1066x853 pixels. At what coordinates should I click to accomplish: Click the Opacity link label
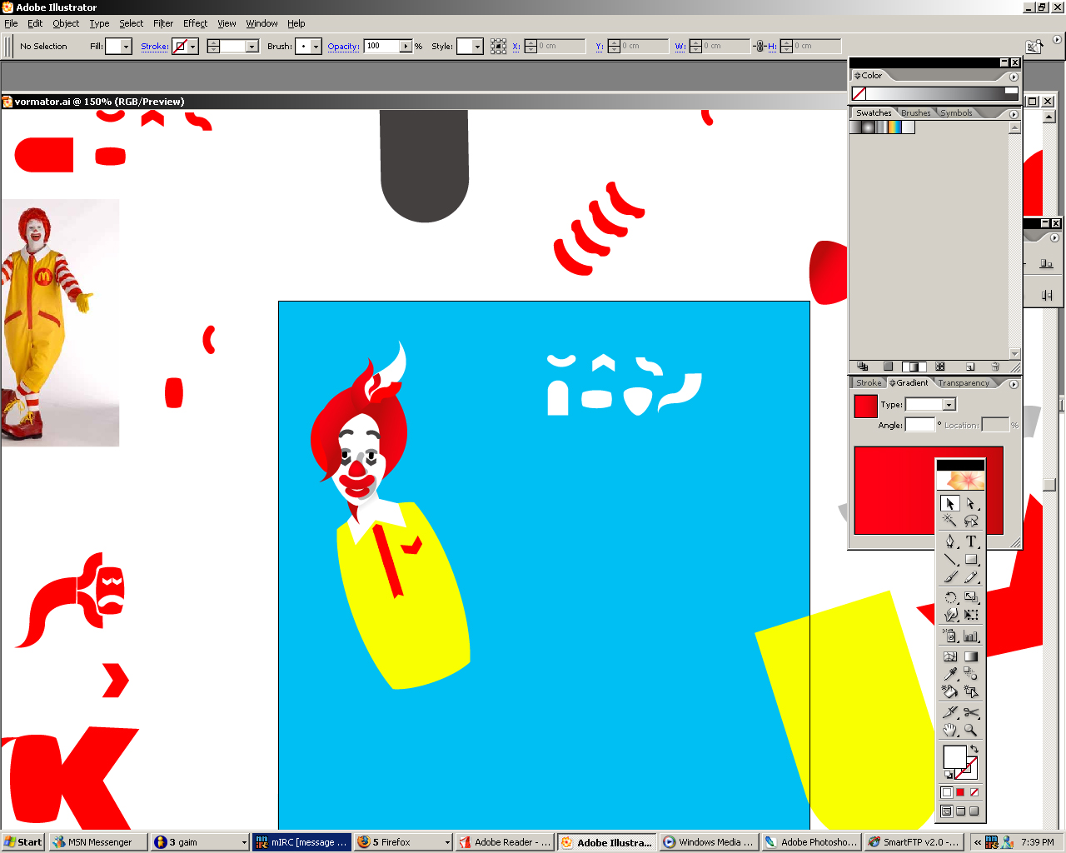(343, 47)
